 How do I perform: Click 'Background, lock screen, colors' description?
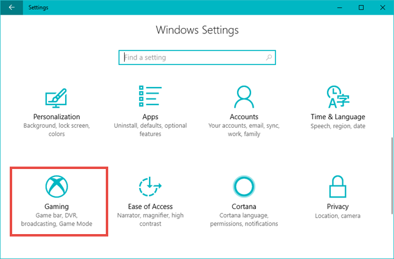57,129
